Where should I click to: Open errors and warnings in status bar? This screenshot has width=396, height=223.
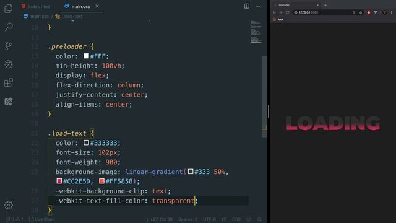tap(14, 219)
